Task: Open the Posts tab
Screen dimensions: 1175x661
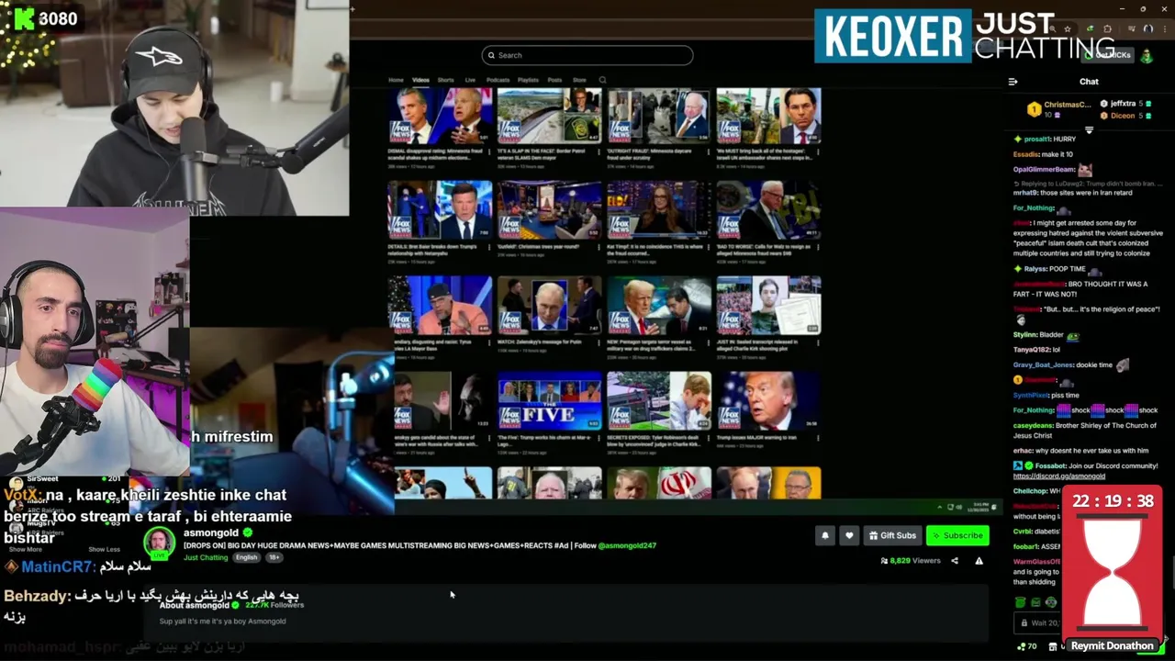Action: pos(554,80)
